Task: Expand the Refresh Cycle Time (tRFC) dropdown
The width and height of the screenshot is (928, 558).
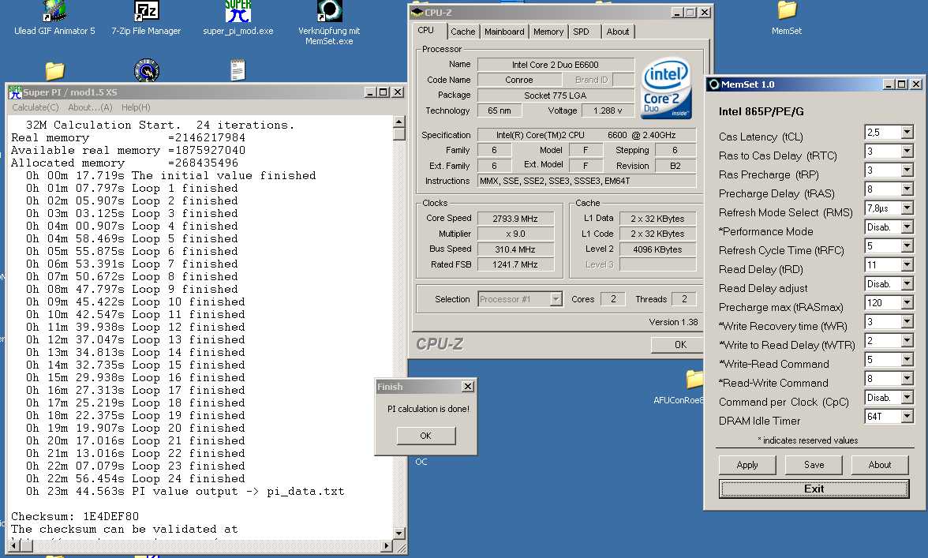Action: (907, 245)
